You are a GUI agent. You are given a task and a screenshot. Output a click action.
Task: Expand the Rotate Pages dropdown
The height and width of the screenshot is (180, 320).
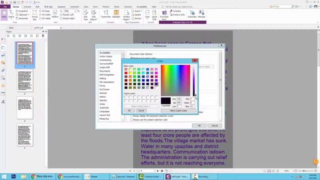(129, 19)
